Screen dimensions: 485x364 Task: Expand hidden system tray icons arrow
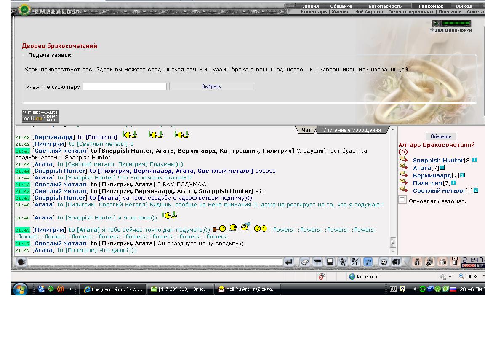point(414,289)
